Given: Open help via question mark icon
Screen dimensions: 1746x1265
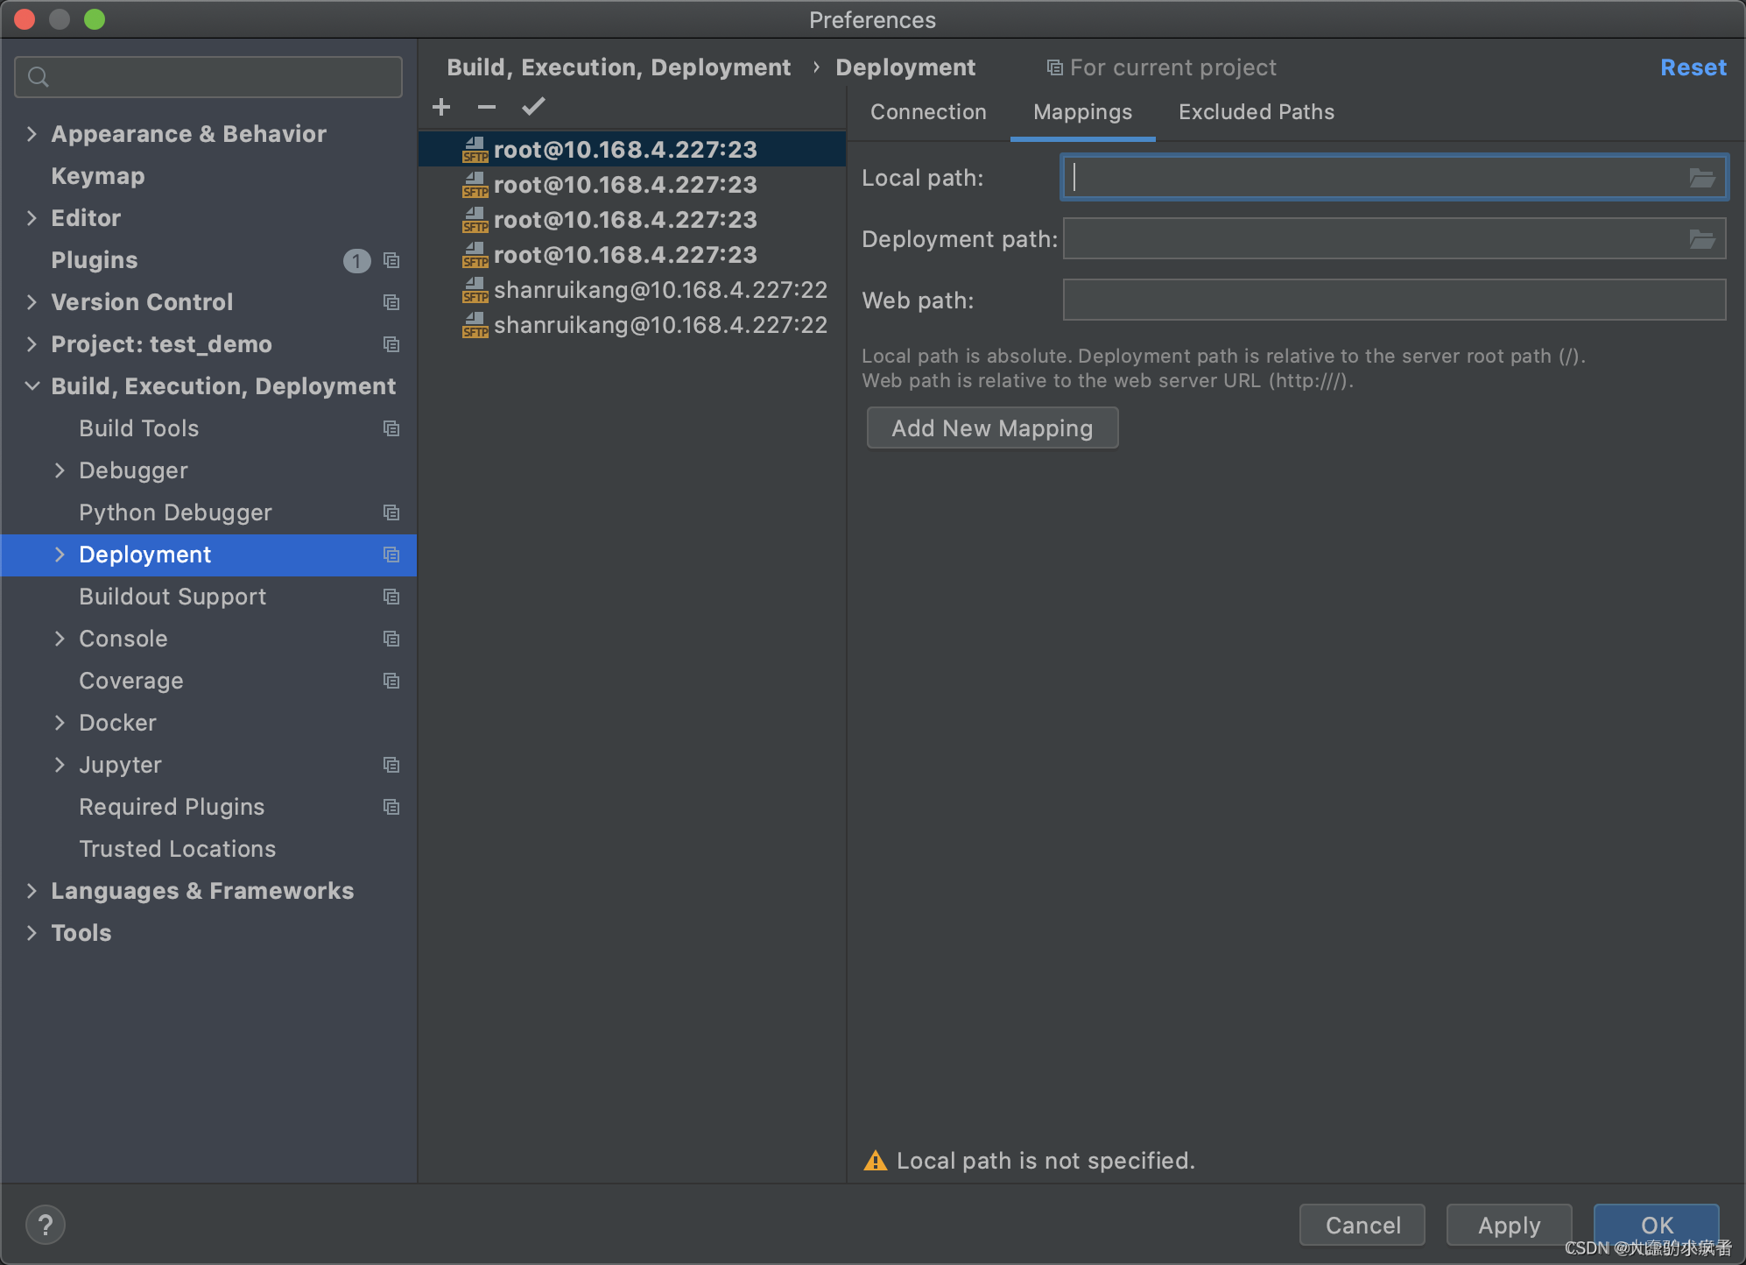Looking at the screenshot, I should (x=45, y=1224).
